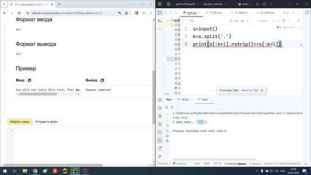The width and height of the screenshot is (311, 175).
Task: Rerun main in Run panel
Action: coord(167,107)
